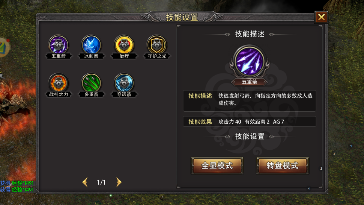Go to next skill page arrow
This screenshot has height=205, width=364.
(119, 182)
